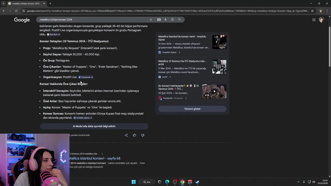
Task: Click the Ön Grup: Pentagram line
Action: point(57,60)
